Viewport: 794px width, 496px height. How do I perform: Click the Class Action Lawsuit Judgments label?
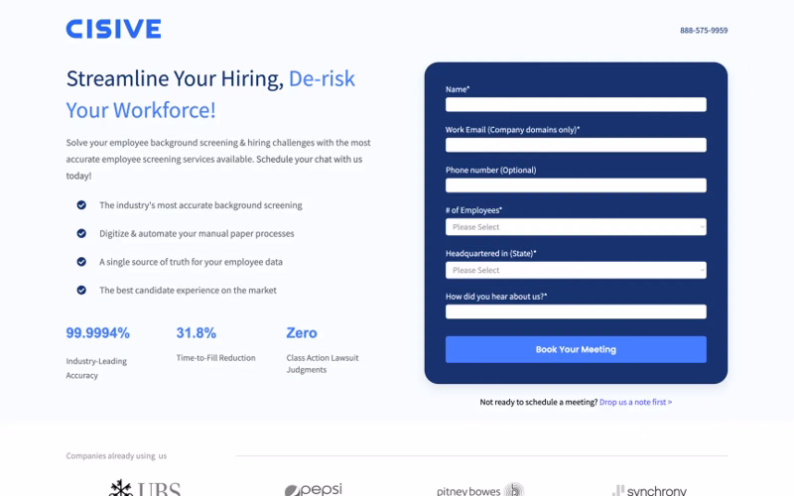click(322, 363)
